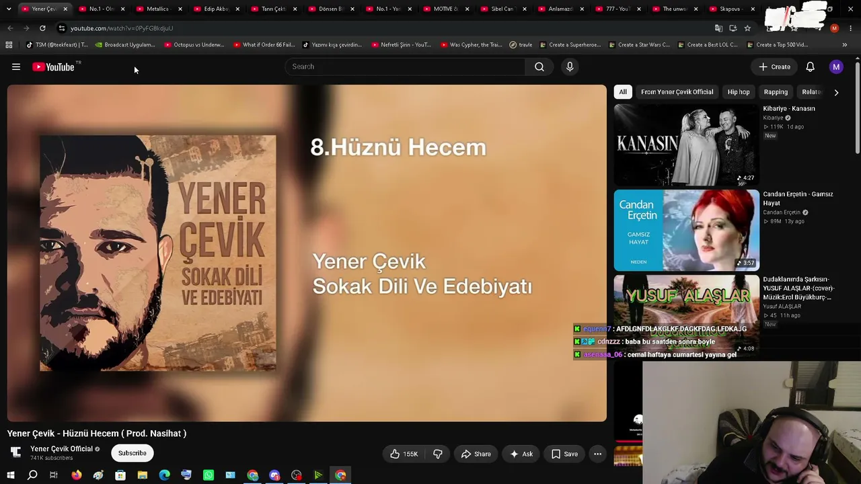
Task: Select the From Yener Çevik Official chip
Action: point(677,92)
